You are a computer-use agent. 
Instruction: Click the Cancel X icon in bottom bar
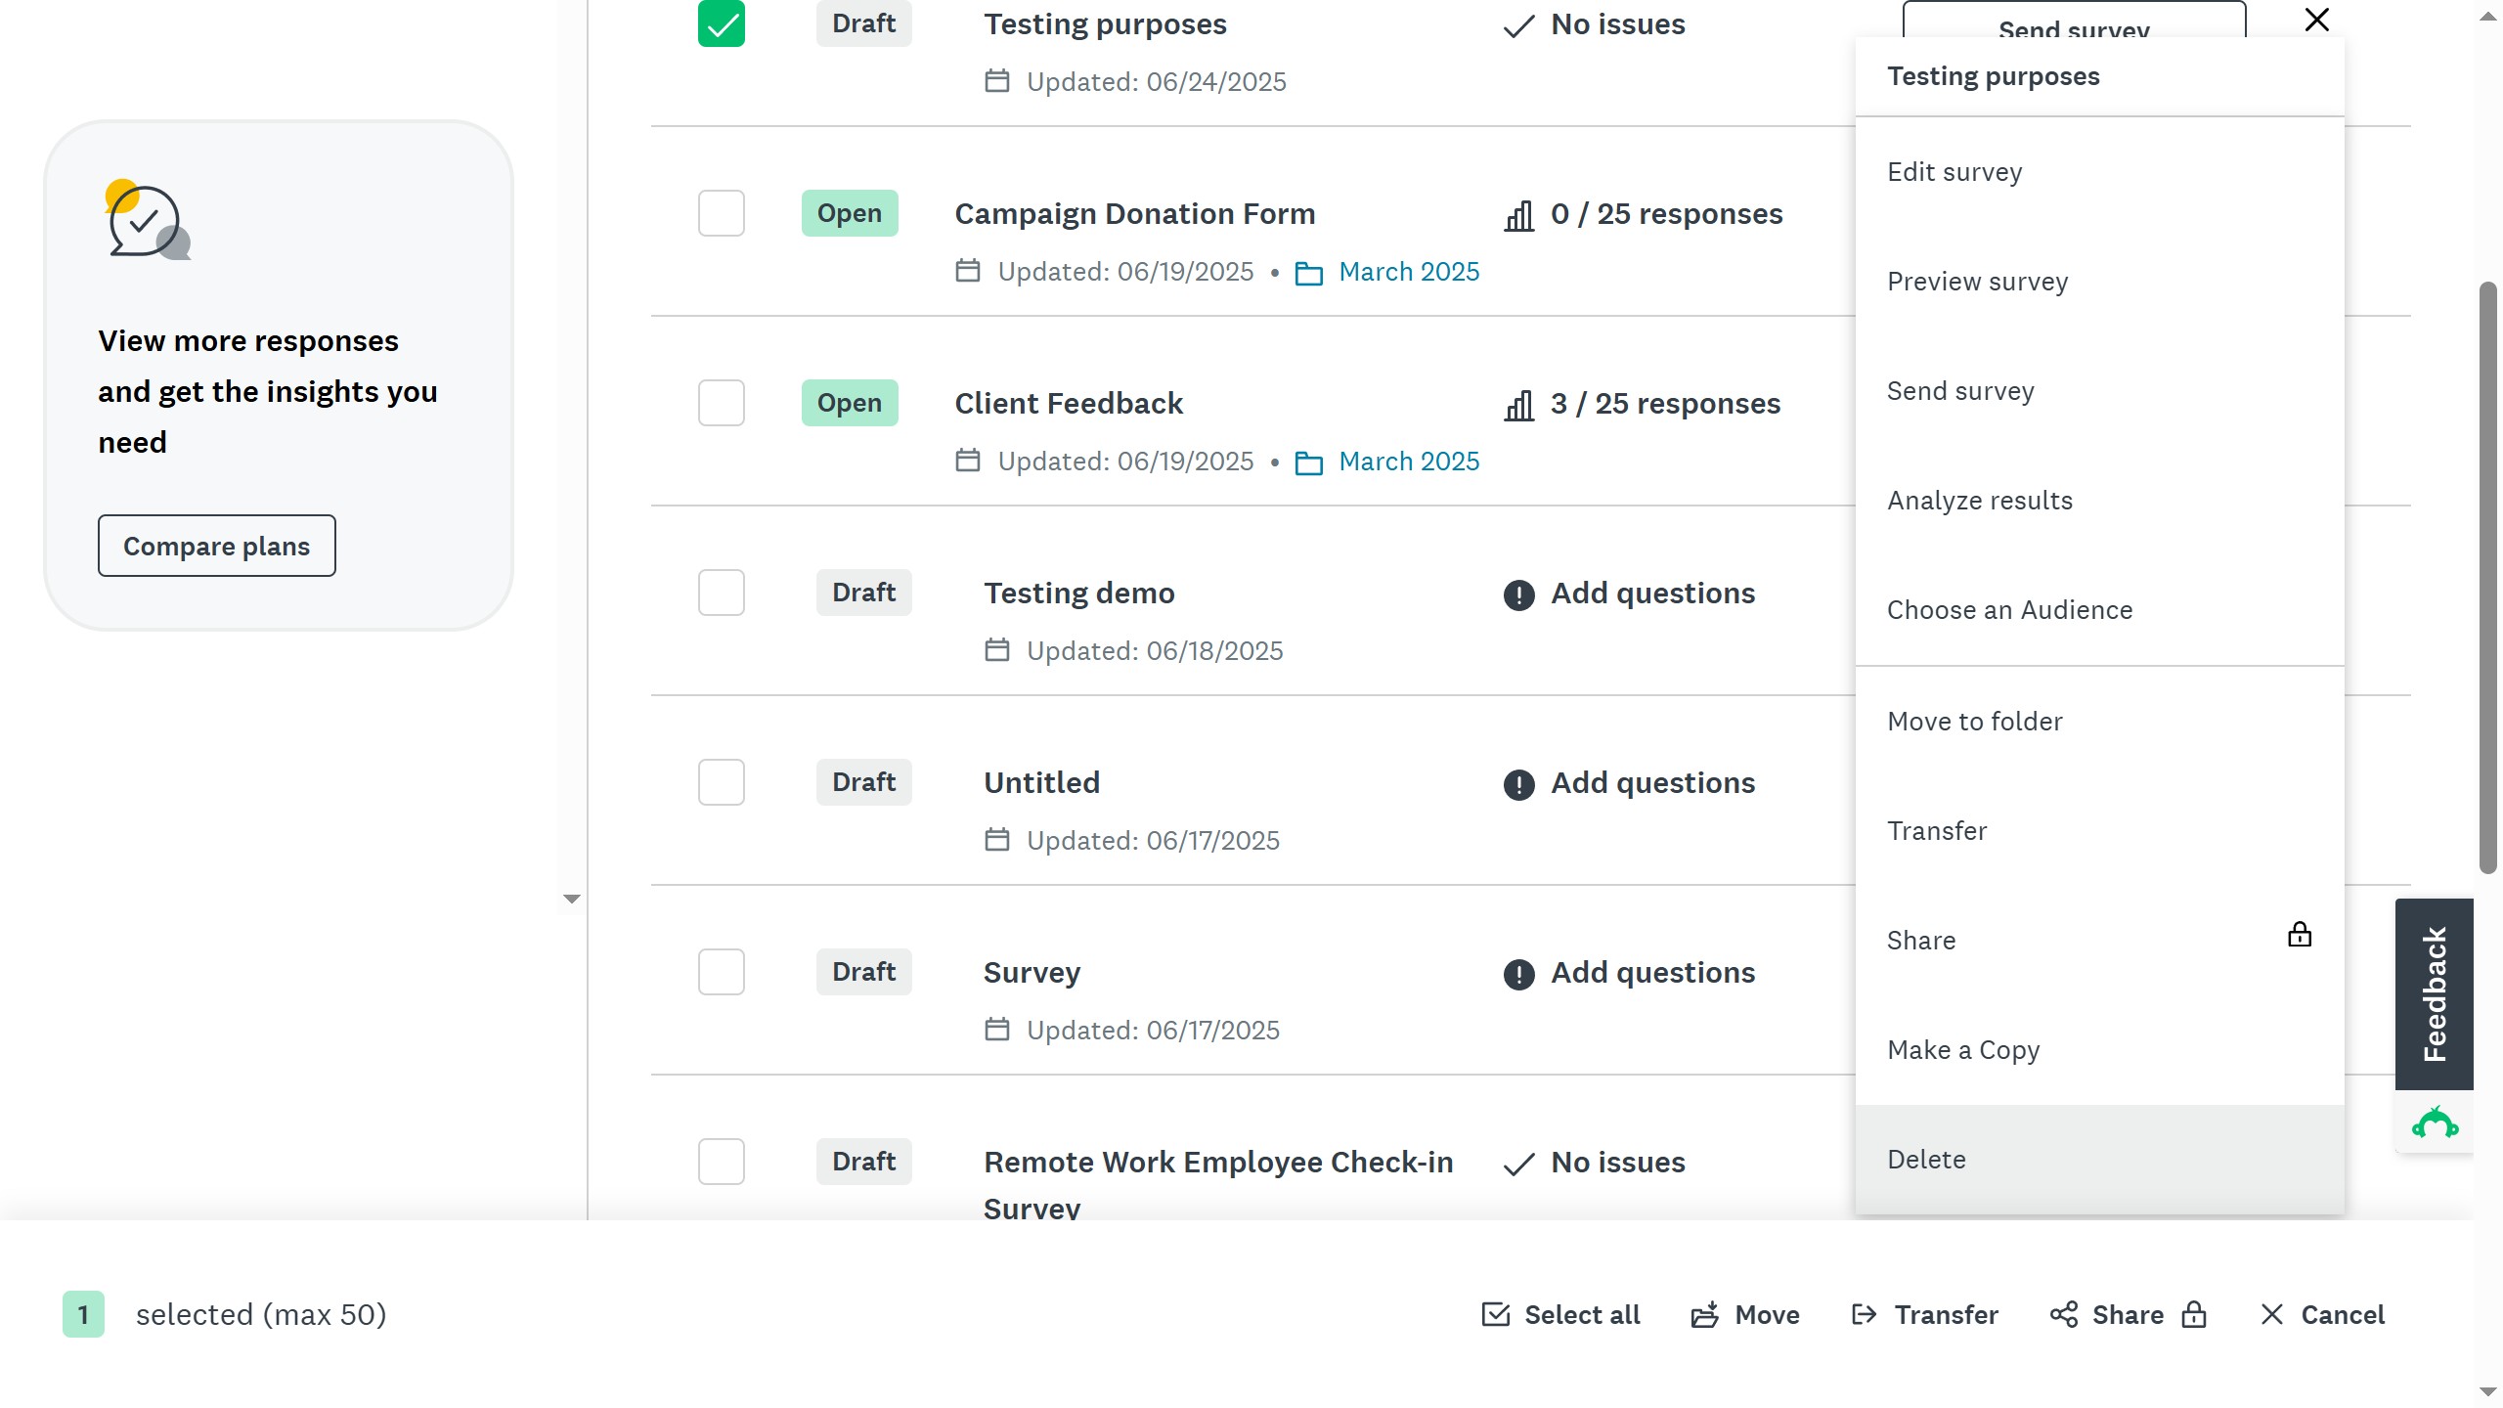pyautogui.click(x=2271, y=1314)
